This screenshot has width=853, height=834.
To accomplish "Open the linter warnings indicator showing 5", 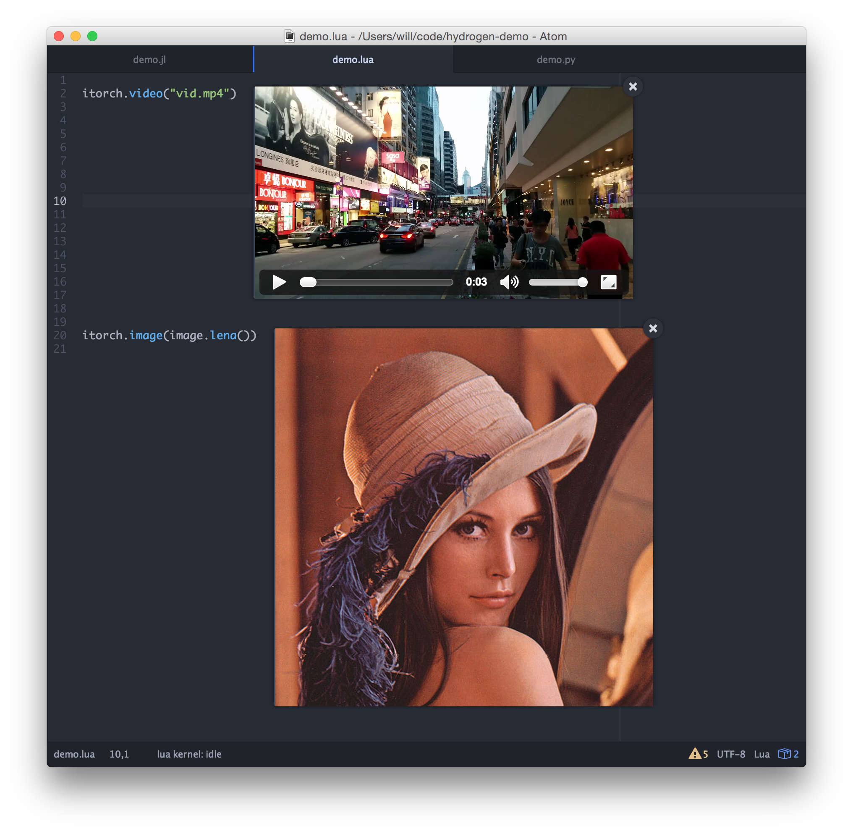I will click(x=699, y=754).
